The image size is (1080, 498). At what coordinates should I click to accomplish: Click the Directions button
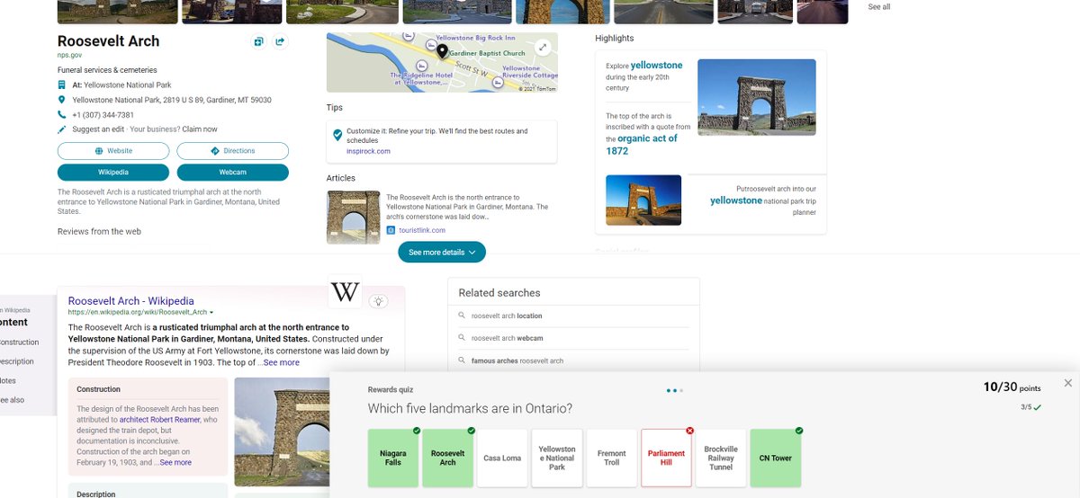233,151
